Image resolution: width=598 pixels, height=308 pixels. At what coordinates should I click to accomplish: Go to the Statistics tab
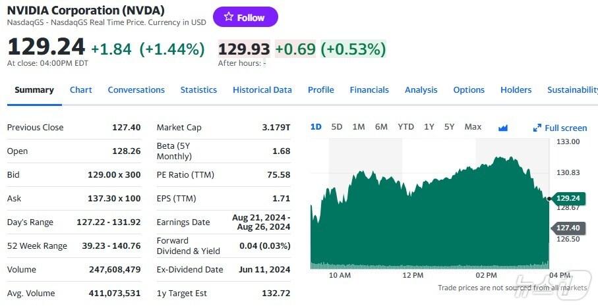tap(198, 90)
